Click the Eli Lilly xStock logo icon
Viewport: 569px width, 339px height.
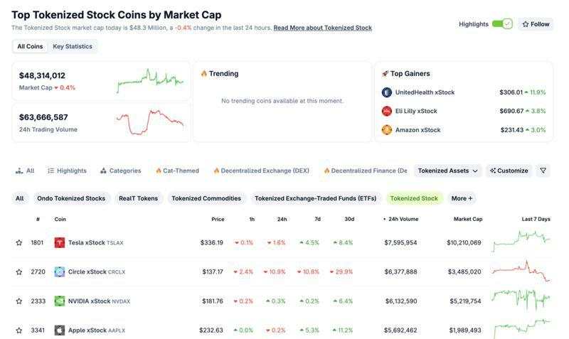pos(387,111)
